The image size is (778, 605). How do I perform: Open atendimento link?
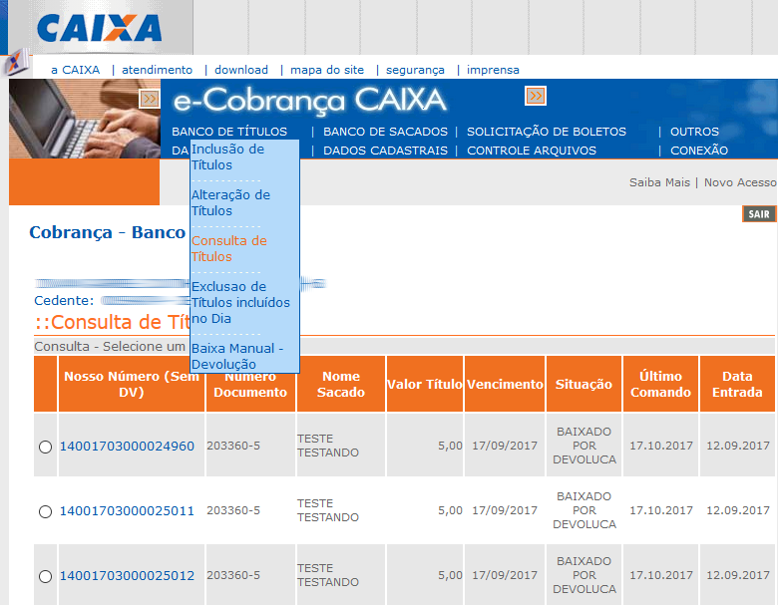pos(158,70)
